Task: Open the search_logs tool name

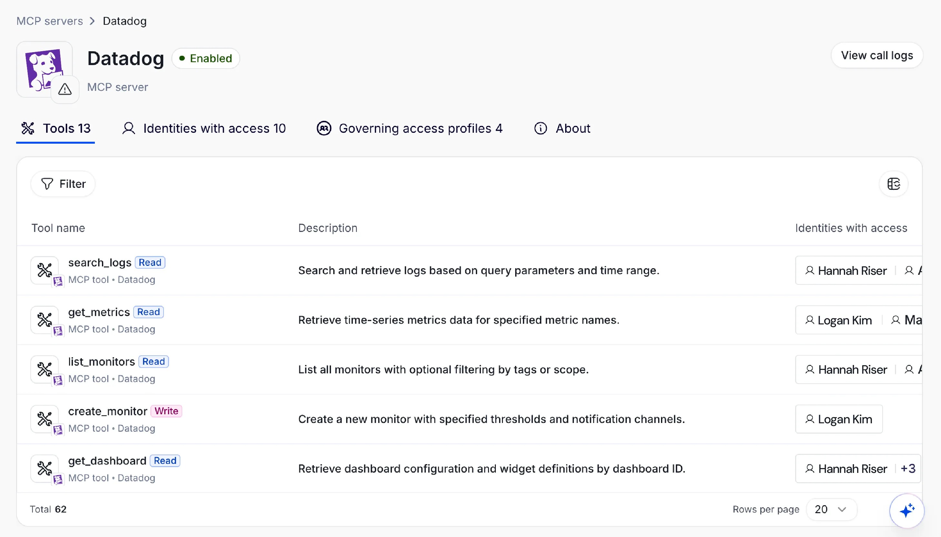Action: [x=100, y=262]
